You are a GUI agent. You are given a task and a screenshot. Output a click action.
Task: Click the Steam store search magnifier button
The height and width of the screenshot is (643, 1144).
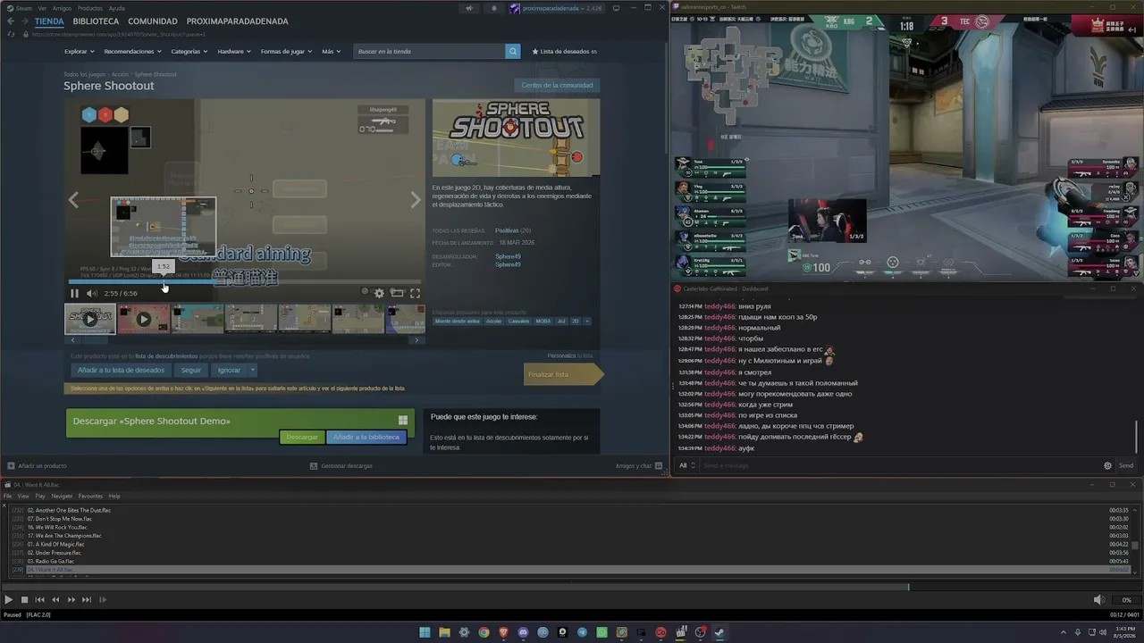pyautogui.click(x=513, y=51)
